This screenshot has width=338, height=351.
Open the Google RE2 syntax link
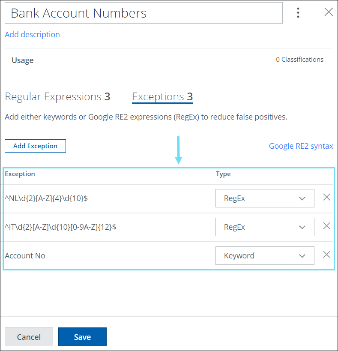(x=301, y=146)
